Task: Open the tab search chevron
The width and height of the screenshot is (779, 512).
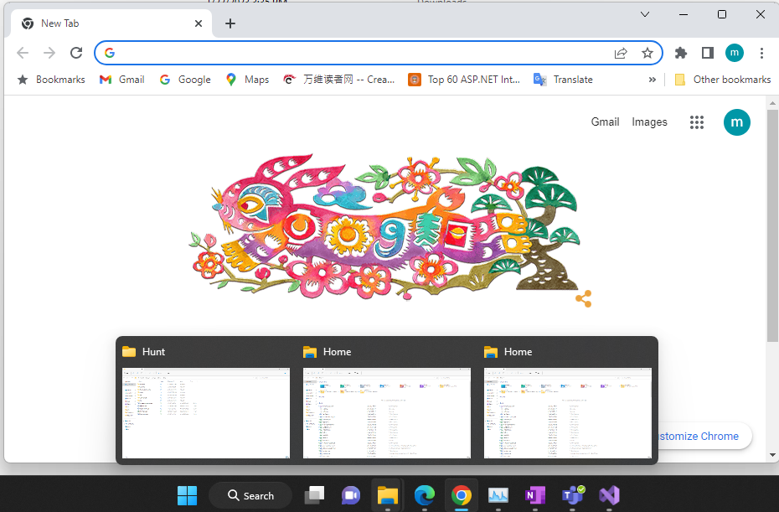Action: click(x=645, y=14)
